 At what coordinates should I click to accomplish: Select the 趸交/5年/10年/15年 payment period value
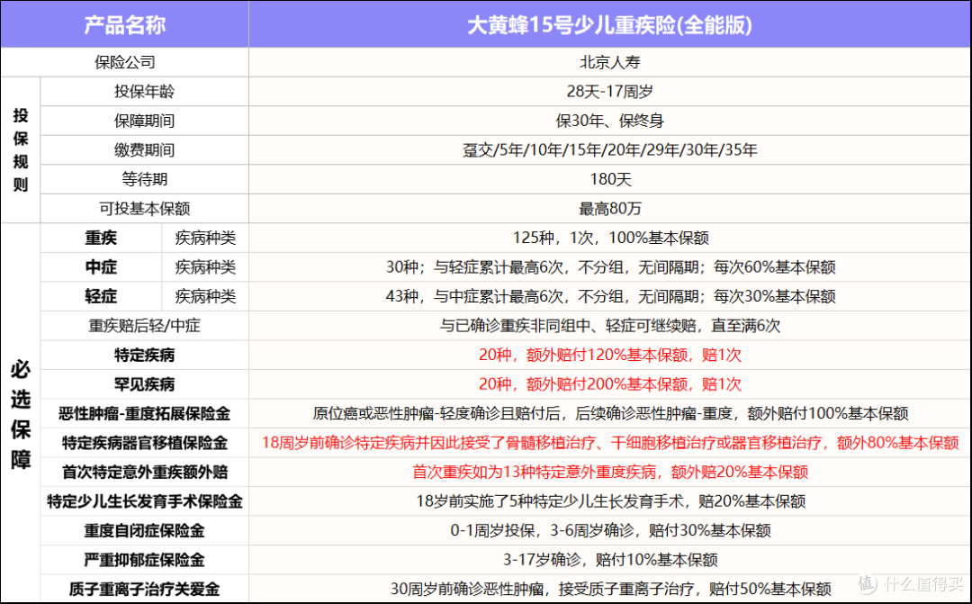click(x=610, y=149)
